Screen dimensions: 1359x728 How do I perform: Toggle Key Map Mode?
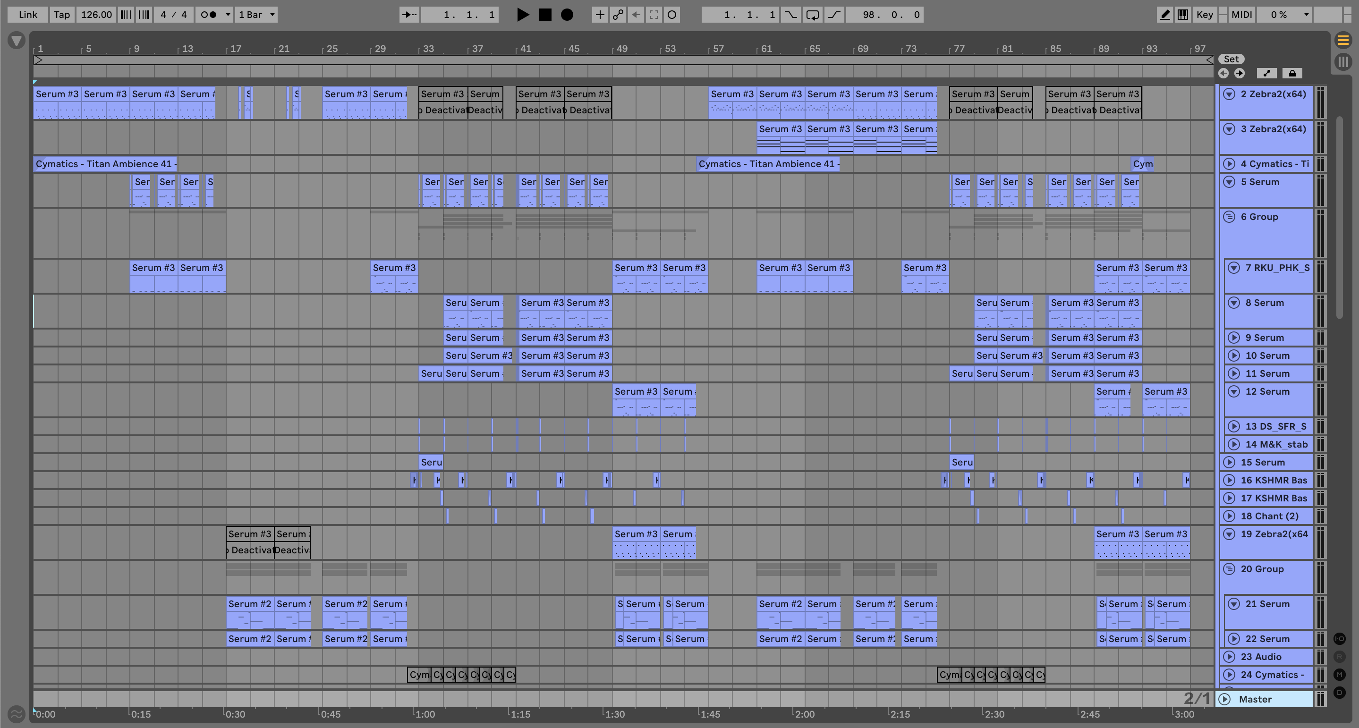click(1205, 15)
